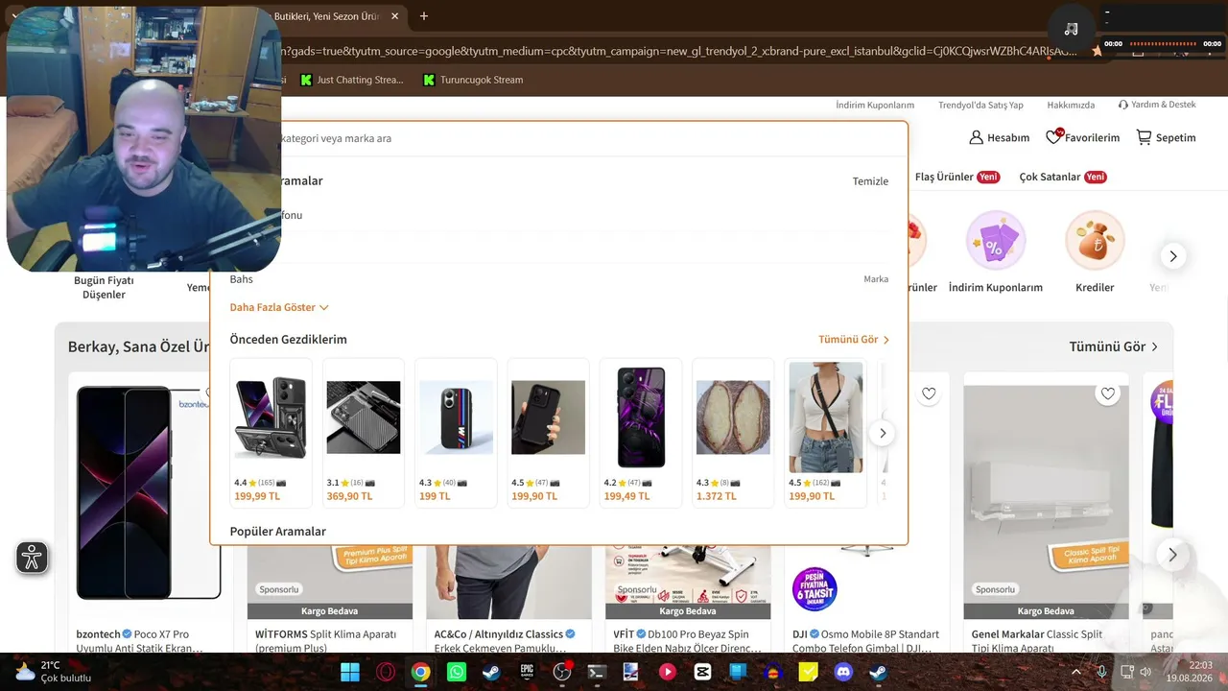Open the AC&Co Altınyıldız Classics listing
The image size is (1228, 691).
(x=505, y=641)
